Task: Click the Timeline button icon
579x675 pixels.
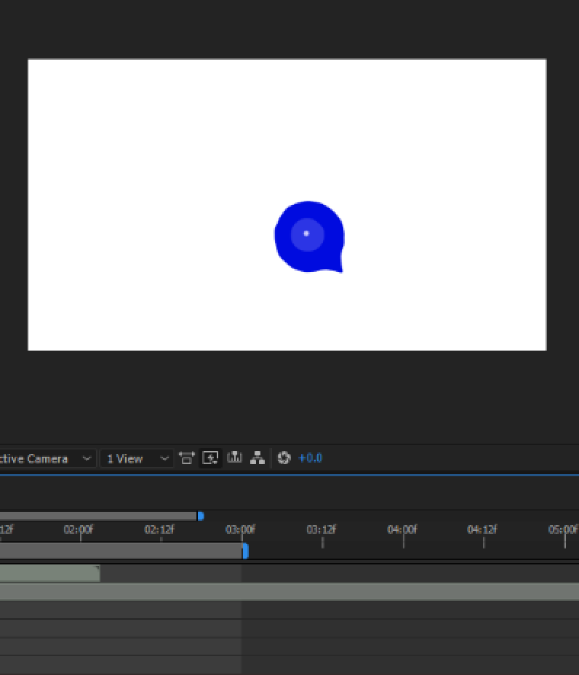Action: point(234,458)
